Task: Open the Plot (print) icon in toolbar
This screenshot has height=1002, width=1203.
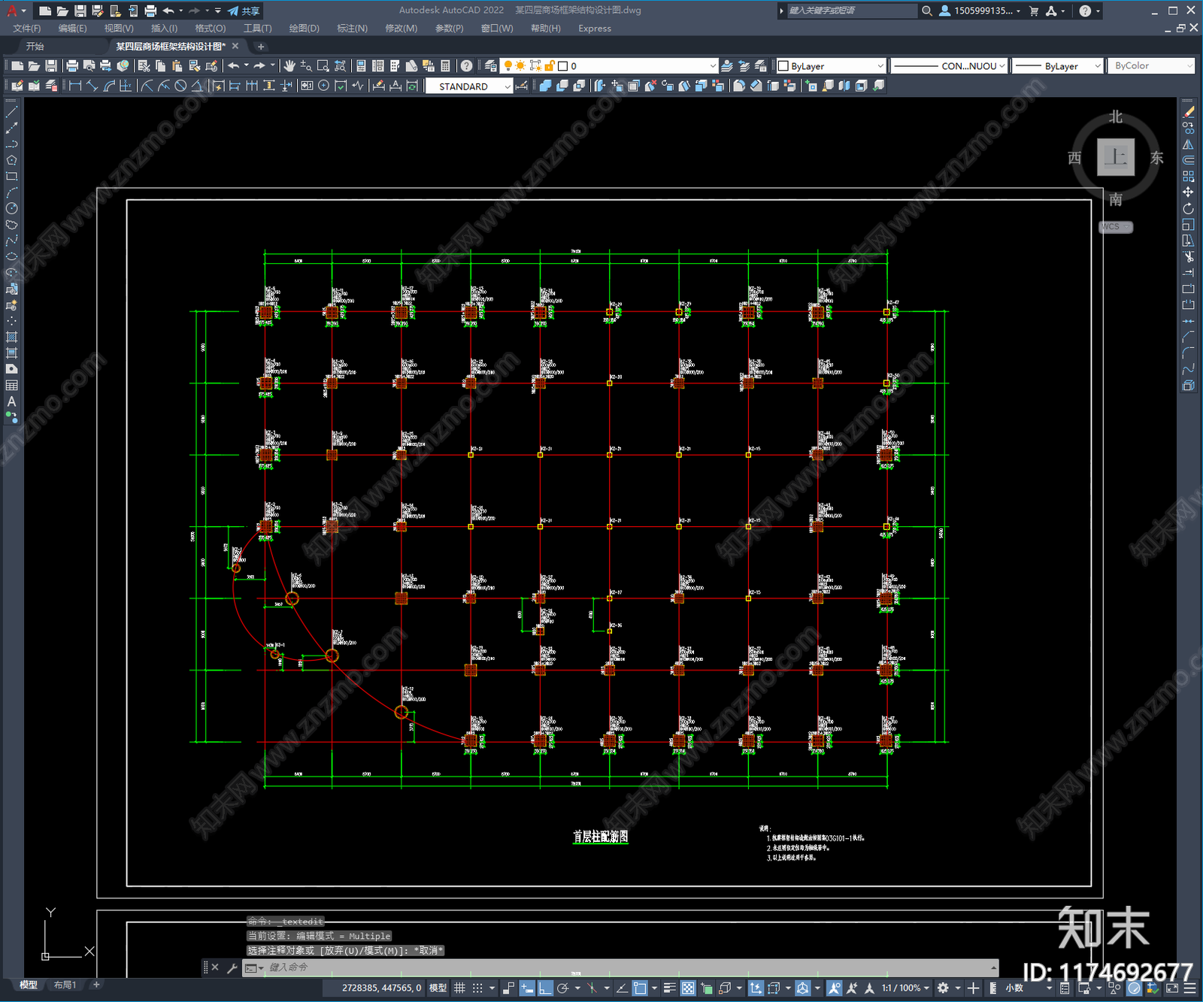Action: [x=72, y=66]
